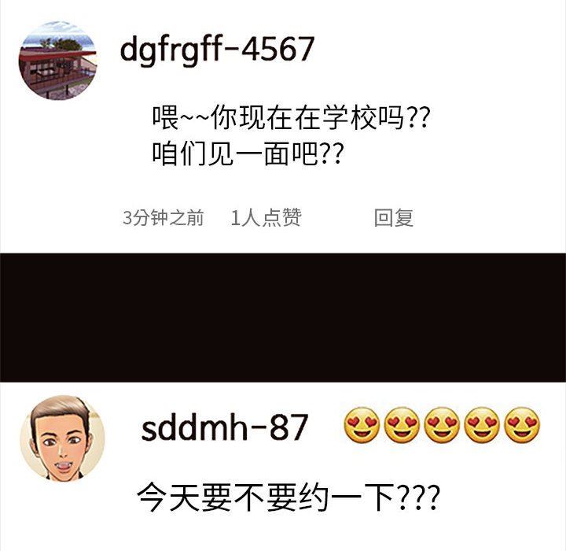Open sddmh-87's cartoon face avatar
The height and width of the screenshot is (551, 566).
[62, 438]
